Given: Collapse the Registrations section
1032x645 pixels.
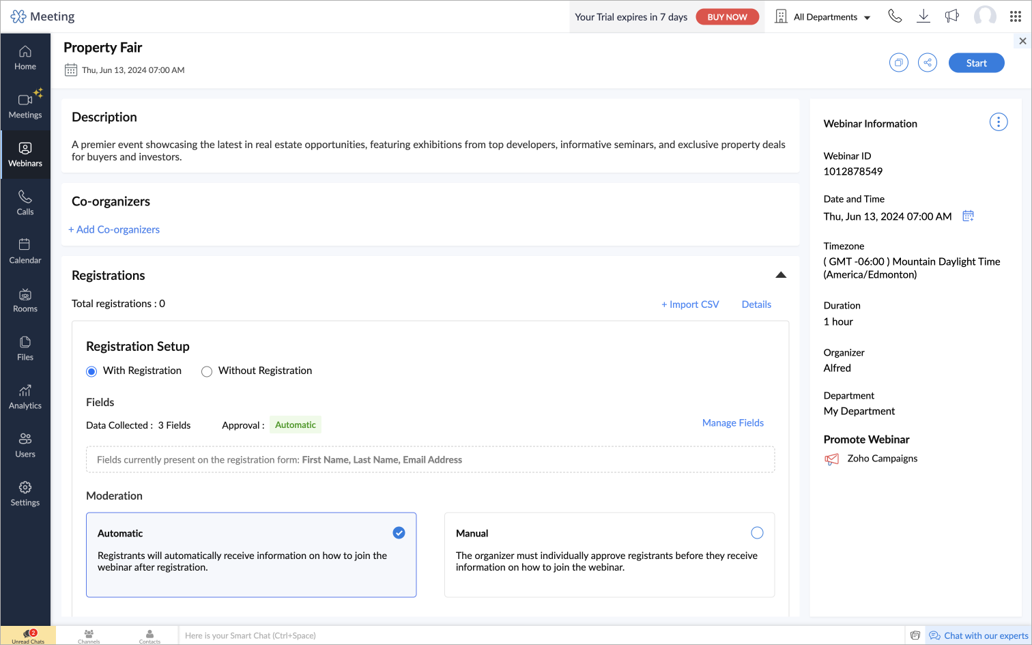Looking at the screenshot, I should 781,275.
